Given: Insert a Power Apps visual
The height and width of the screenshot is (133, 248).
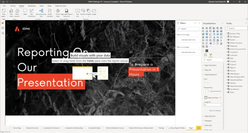Looking at the screenshot, I should tap(58, 13).
